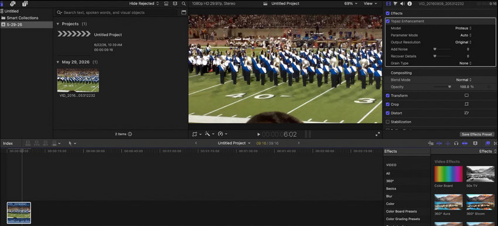Go forward in timeline history
Image resolution: width=498 pixels, height=226 pixels.
[x=299, y=143]
